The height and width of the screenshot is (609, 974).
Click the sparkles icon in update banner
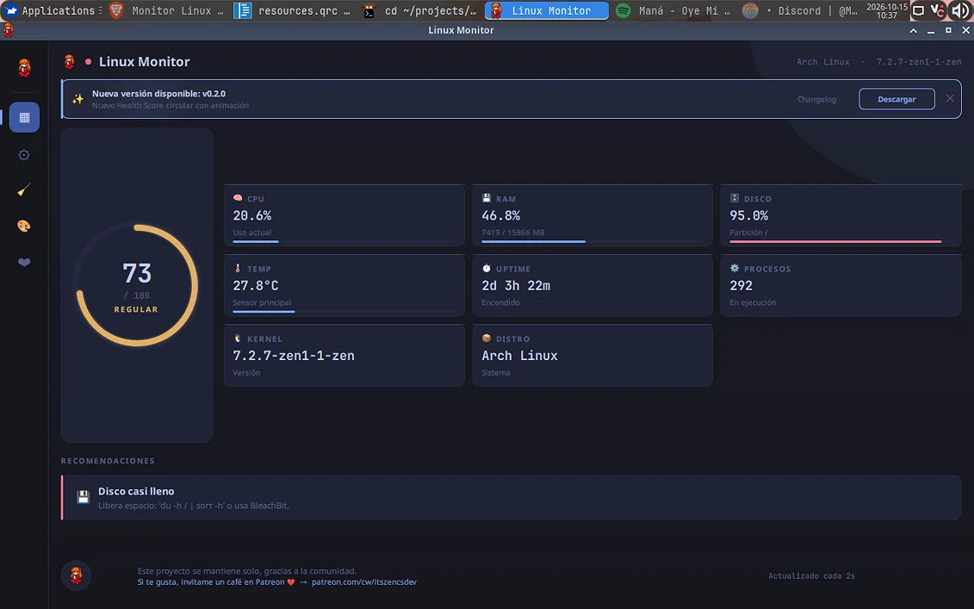78,99
